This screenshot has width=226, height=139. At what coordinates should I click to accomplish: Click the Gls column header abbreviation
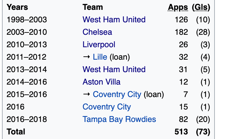click(x=201, y=7)
